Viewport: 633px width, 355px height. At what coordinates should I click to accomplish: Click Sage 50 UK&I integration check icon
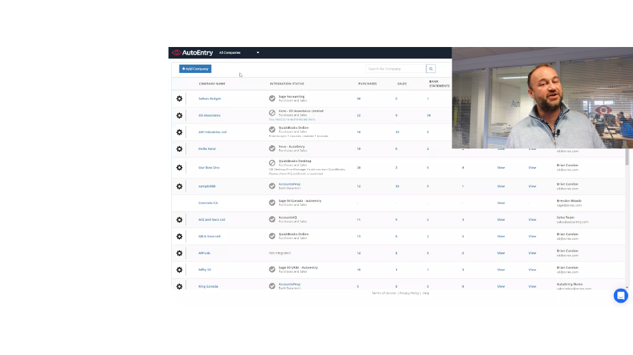pyautogui.click(x=272, y=269)
